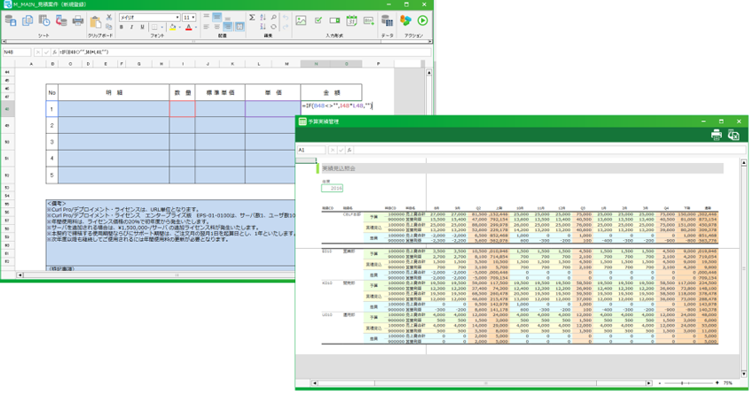The width and height of the screenshot is (754, 403).
Task: Click the Cut scissors icon
Action: coord(109,17)
